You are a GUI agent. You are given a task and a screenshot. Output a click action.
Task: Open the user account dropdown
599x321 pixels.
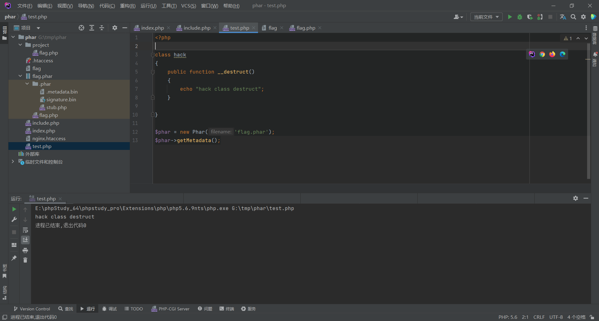tap(458, 17)
